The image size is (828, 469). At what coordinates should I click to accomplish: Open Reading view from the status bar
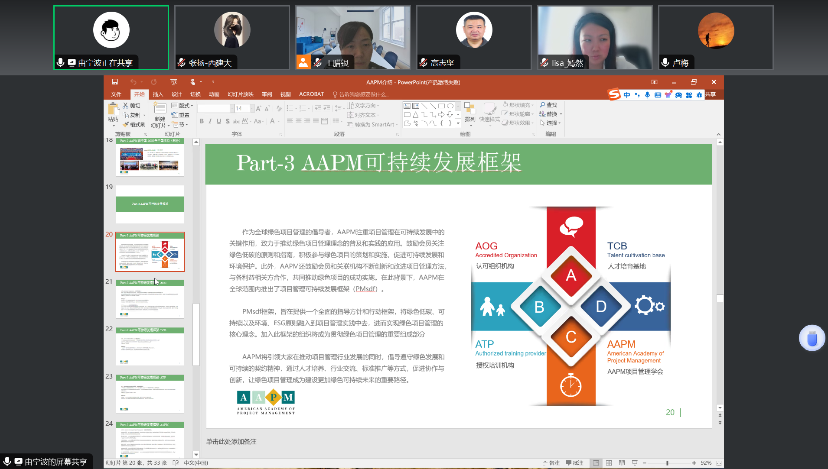coord(622,463)
